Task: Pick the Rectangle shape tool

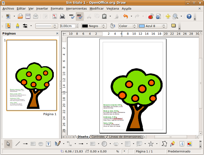Action: (x=33, y=144)
